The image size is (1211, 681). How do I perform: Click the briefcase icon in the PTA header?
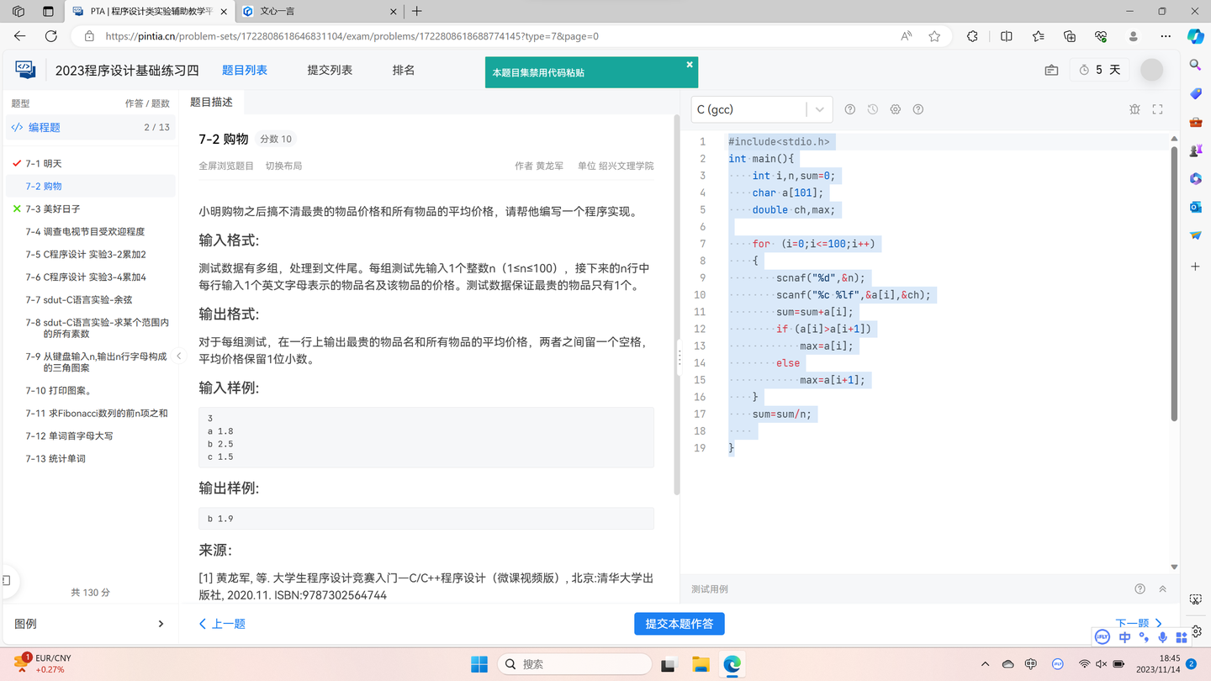1050,70
